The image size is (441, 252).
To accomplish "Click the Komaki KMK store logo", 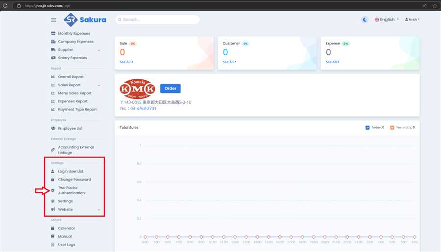I will click(x=137, y=89).
